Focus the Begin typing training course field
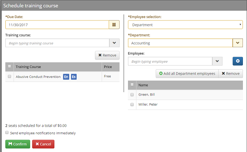The image size is (247, 152). 57,43
